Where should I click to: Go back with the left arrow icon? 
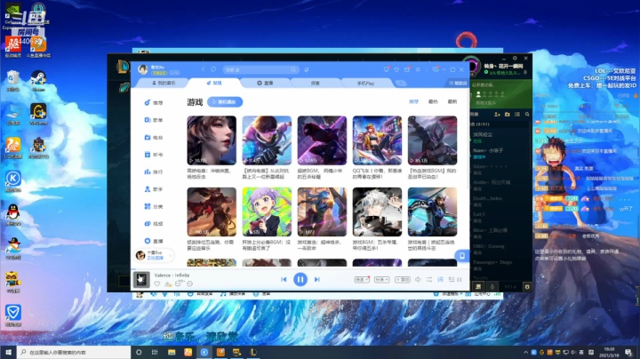[204, 69]
